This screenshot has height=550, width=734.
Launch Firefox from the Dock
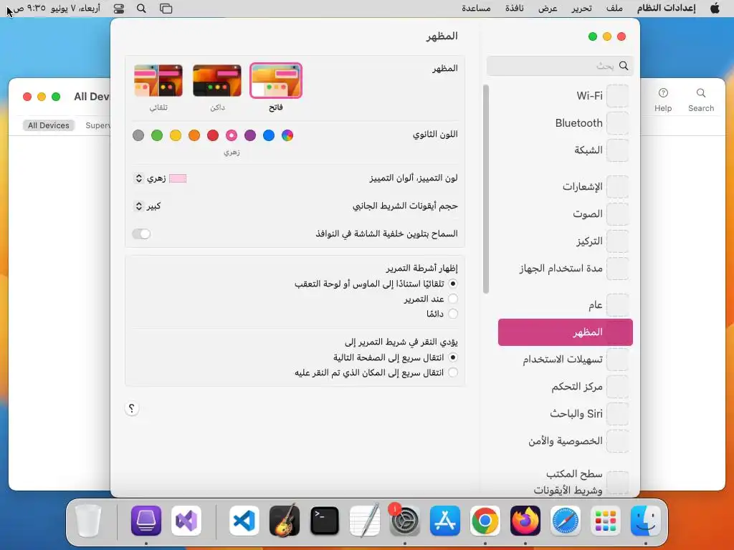tap(525, 521)
